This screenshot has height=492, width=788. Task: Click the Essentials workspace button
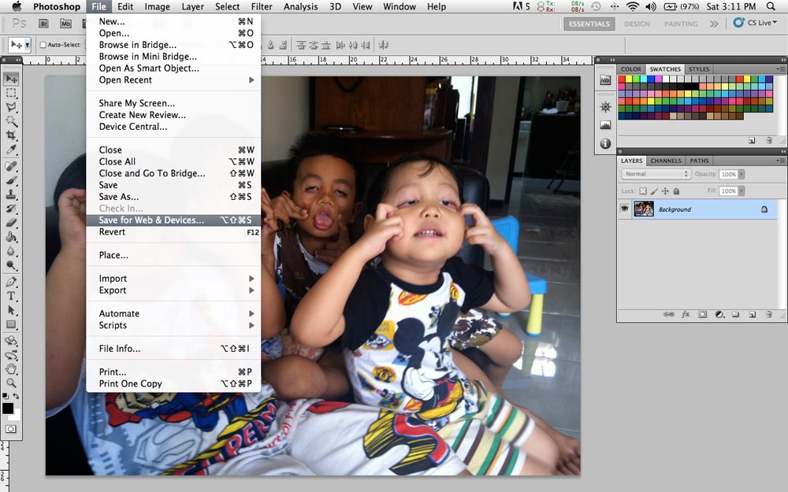point(588,24)
